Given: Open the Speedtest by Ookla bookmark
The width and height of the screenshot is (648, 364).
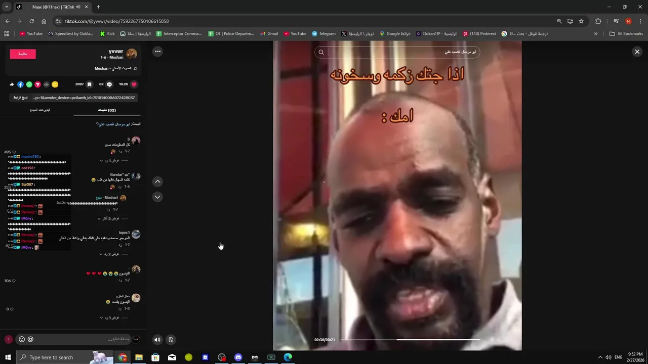Looking at the screenshot, I should pos(70,34).
